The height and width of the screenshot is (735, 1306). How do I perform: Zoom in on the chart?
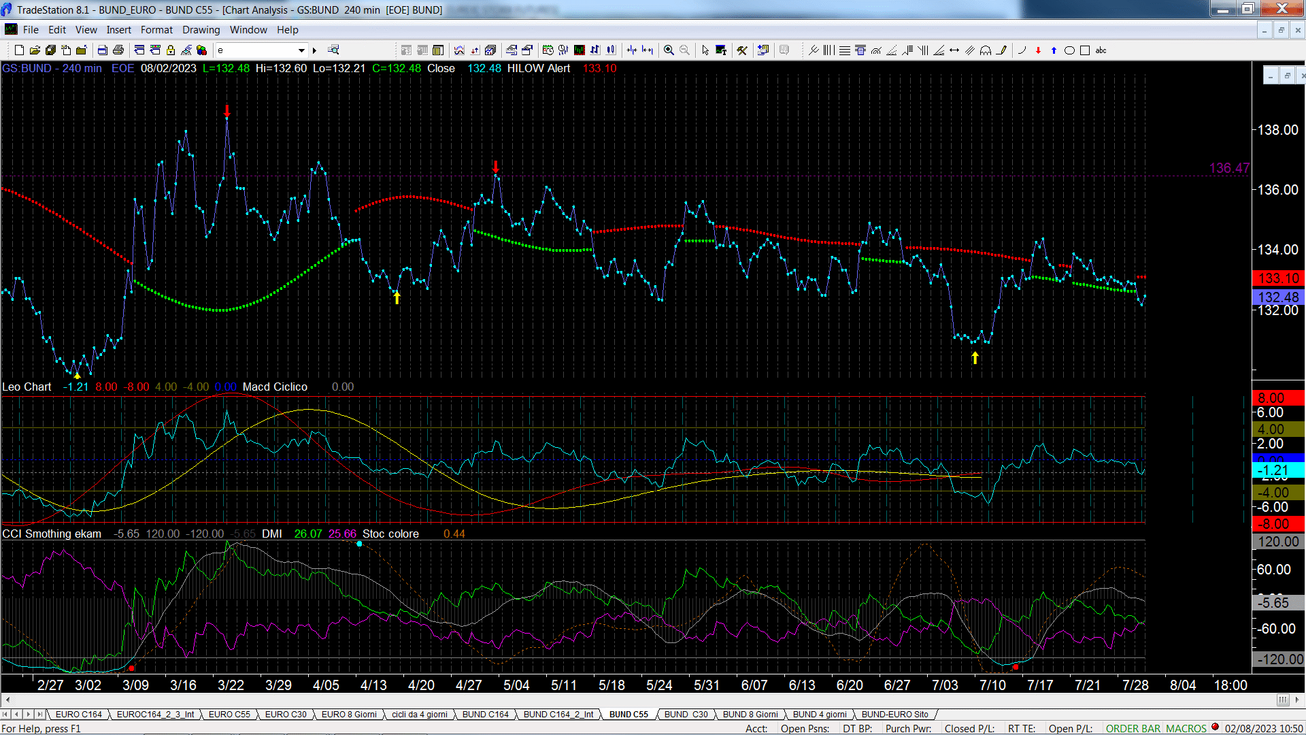[x=669, y=50]
